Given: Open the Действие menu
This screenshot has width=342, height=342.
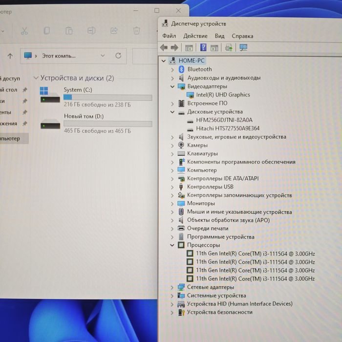Looking at the screenshot, I should click(x=195, y=36).
